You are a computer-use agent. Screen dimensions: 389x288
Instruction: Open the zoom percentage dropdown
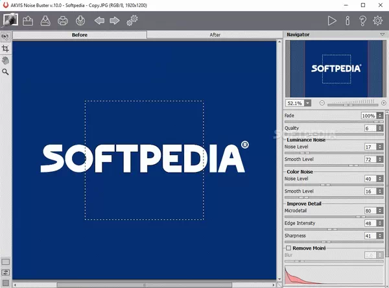[307, 103]
